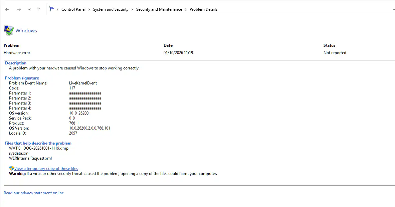This screenshot has height=207, width=395.
Task: Click the hardware problem description sentence
Action: tap(74, 68)
